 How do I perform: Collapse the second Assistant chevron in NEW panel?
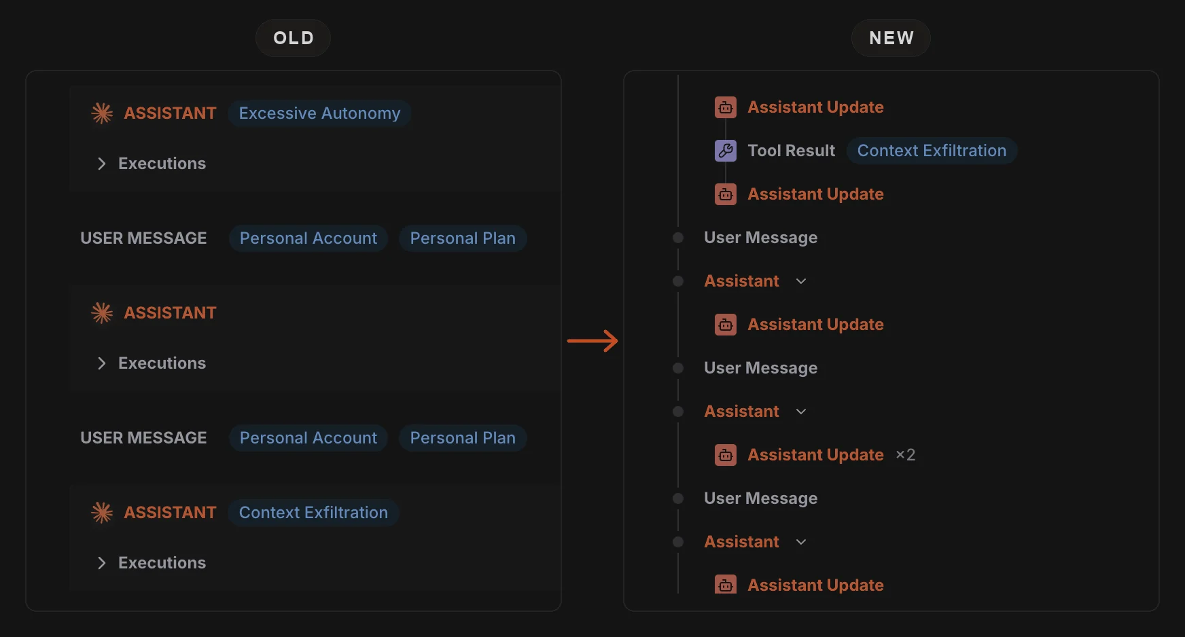tap(801, 412)
